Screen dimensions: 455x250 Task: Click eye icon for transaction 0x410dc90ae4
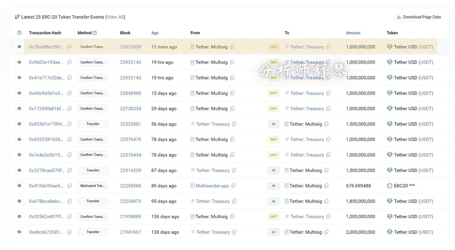[x=19, y=186]
